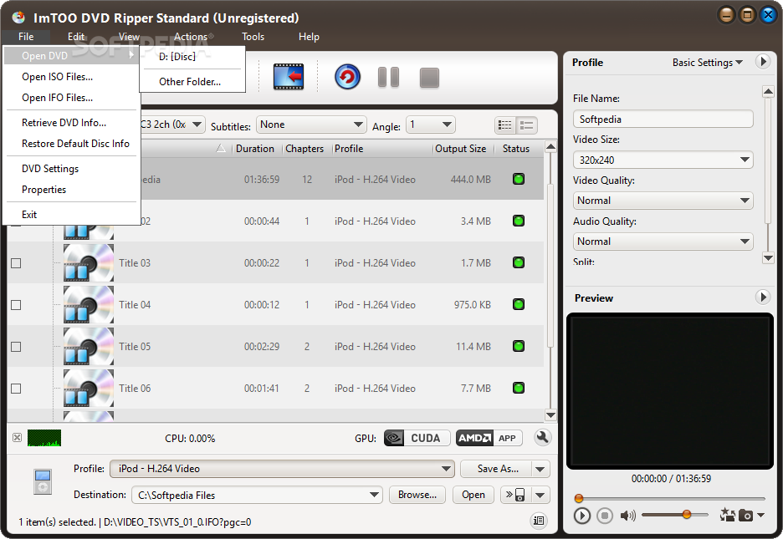Click the Save As... button
This screenshot has height=539, width=783.
coord(496,469)
